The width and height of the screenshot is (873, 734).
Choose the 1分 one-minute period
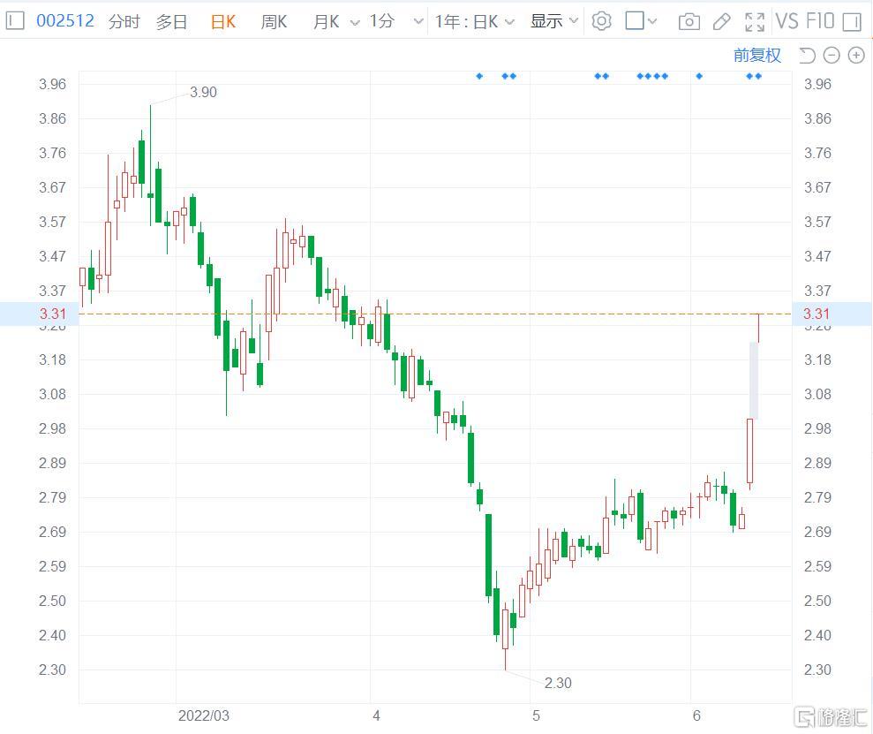tap(382, 21)
